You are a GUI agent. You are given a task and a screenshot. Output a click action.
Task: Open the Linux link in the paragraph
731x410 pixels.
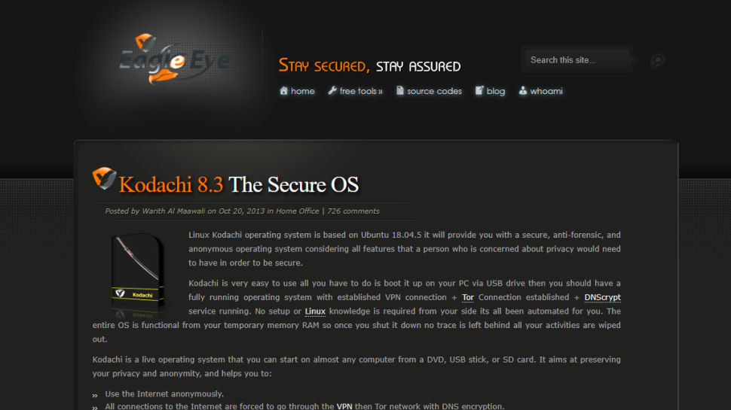(315, 311)
